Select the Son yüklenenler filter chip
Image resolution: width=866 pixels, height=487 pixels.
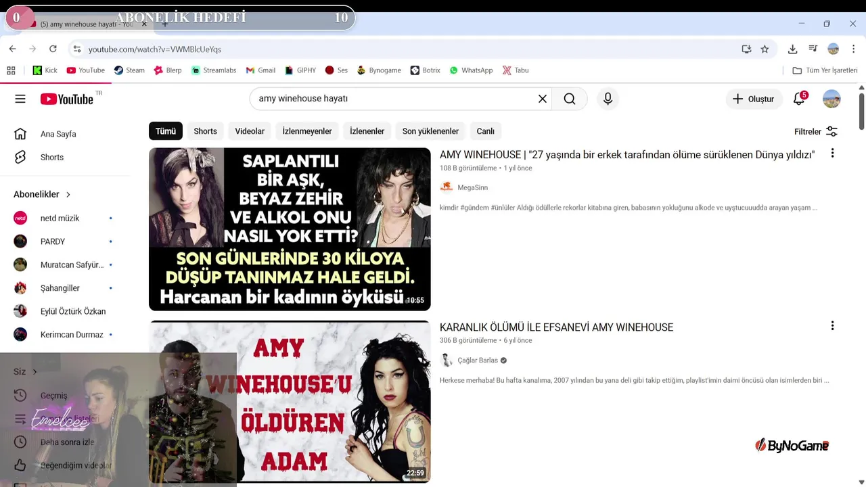pyautogui.click(x=430, y=131)
